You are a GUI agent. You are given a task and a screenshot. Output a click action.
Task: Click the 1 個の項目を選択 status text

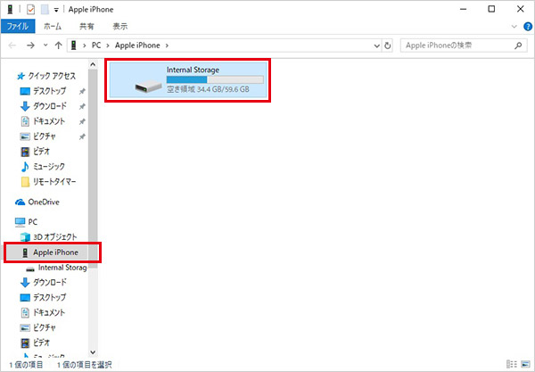tap(84, 365)
